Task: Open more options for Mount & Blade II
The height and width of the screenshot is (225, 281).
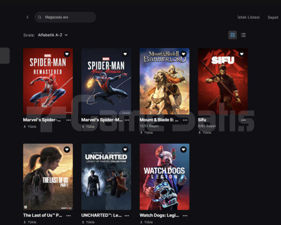Action: [185, 120]
